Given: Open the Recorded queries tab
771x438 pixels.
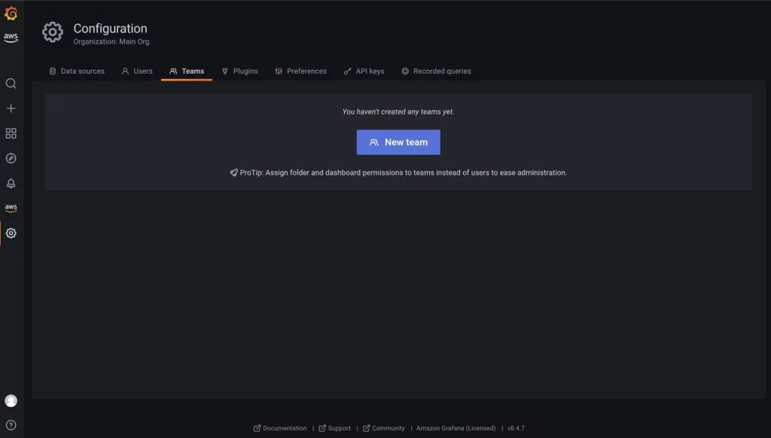Looking at the screenshot, I should 436,71.
